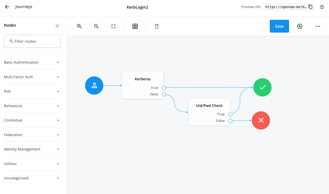Expand the Behavioral node category

coord(32,106)
